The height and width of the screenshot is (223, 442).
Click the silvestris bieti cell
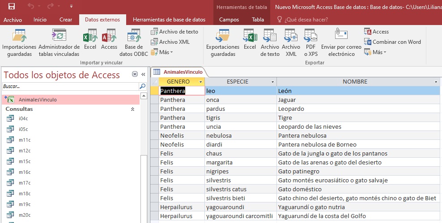pos(241,198)
